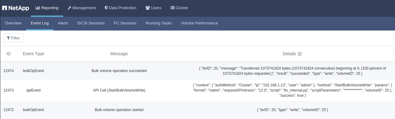Click 'API Call (StartBulkVolumeWrite)' message
The width and height of the screenshot is (395, 119).
(x=119, y=90)
